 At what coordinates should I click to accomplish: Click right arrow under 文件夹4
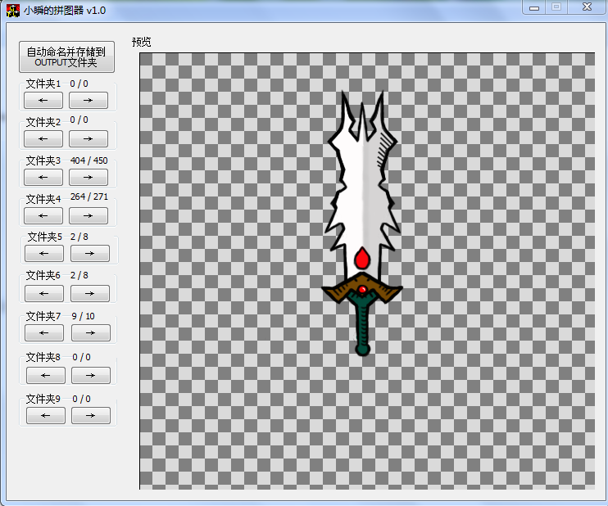(88, 215)
